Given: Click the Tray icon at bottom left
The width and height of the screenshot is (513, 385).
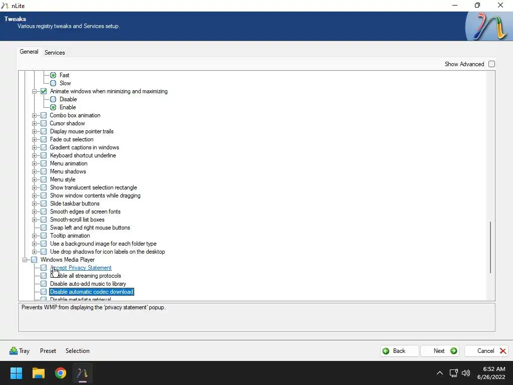Looking at the screenshot, I should pyautogui.click(x=14, y=351).
